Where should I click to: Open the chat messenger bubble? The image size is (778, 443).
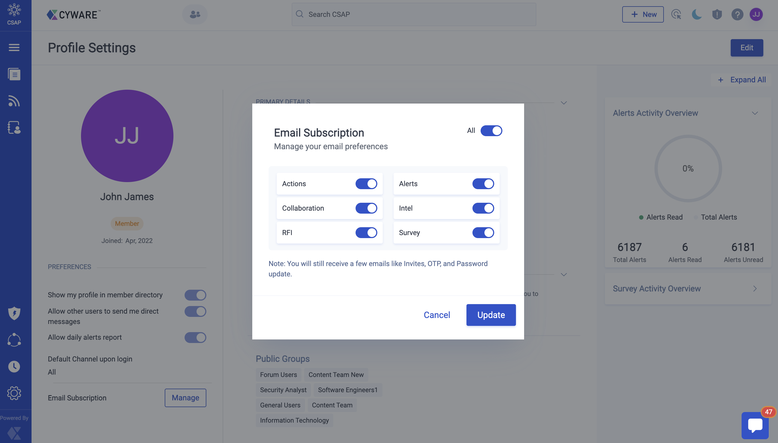(755, 425)
